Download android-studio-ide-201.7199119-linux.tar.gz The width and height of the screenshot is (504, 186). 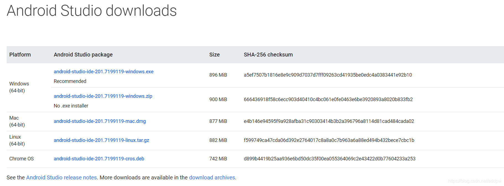101,140
